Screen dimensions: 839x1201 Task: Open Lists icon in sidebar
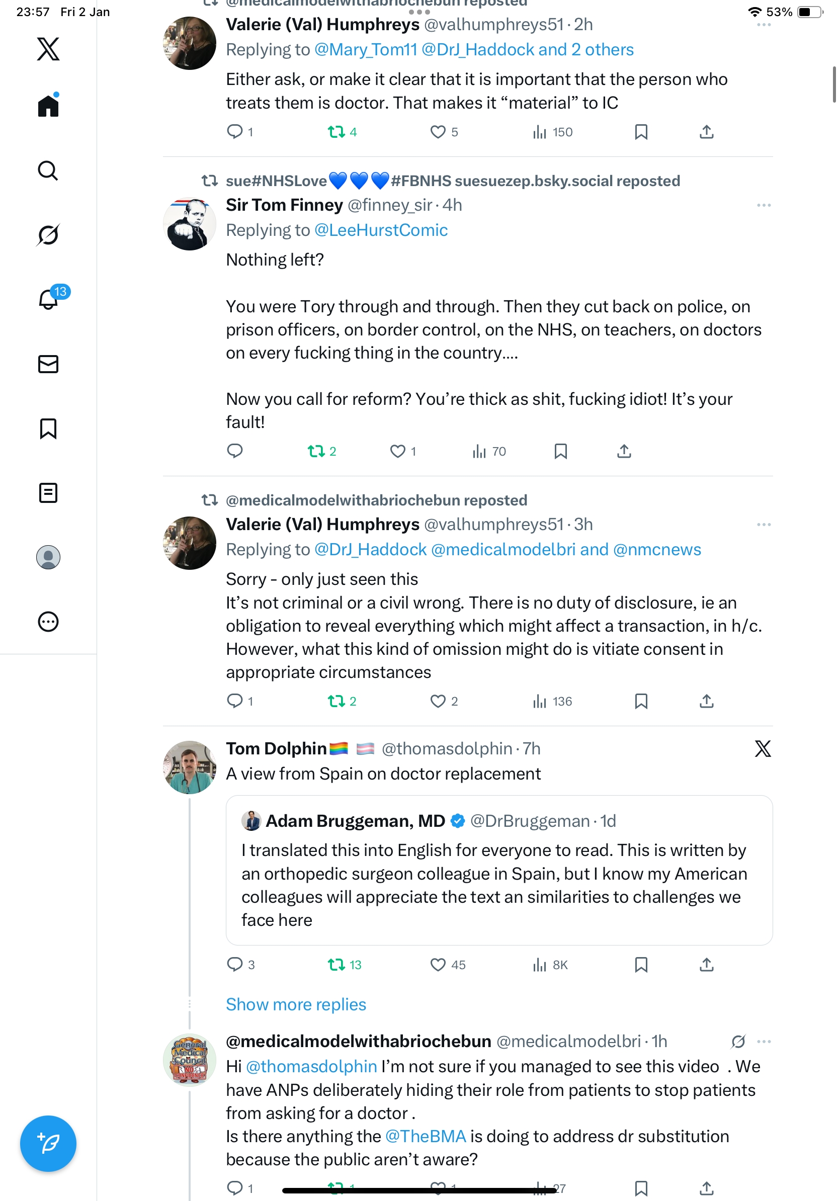[48, 493]
